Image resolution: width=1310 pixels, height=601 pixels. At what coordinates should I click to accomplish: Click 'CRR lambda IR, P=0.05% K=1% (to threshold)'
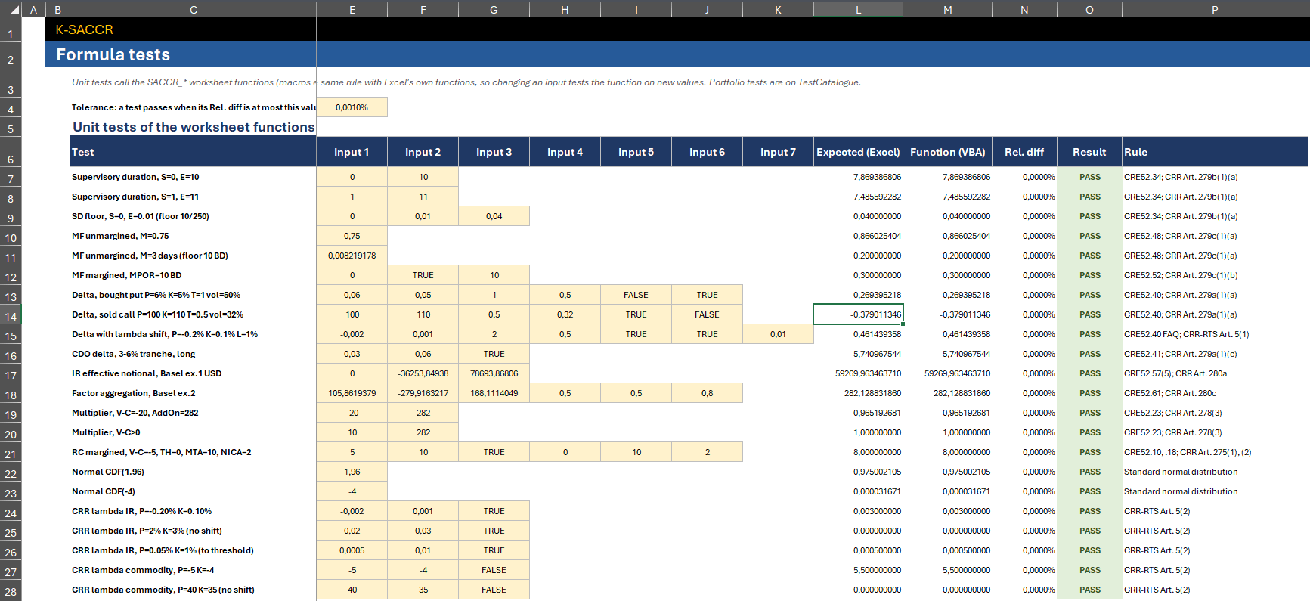click(x=163, y=550)
